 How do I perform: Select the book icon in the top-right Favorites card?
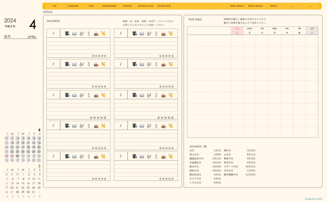pyautogui.click(x=142, y=33)
